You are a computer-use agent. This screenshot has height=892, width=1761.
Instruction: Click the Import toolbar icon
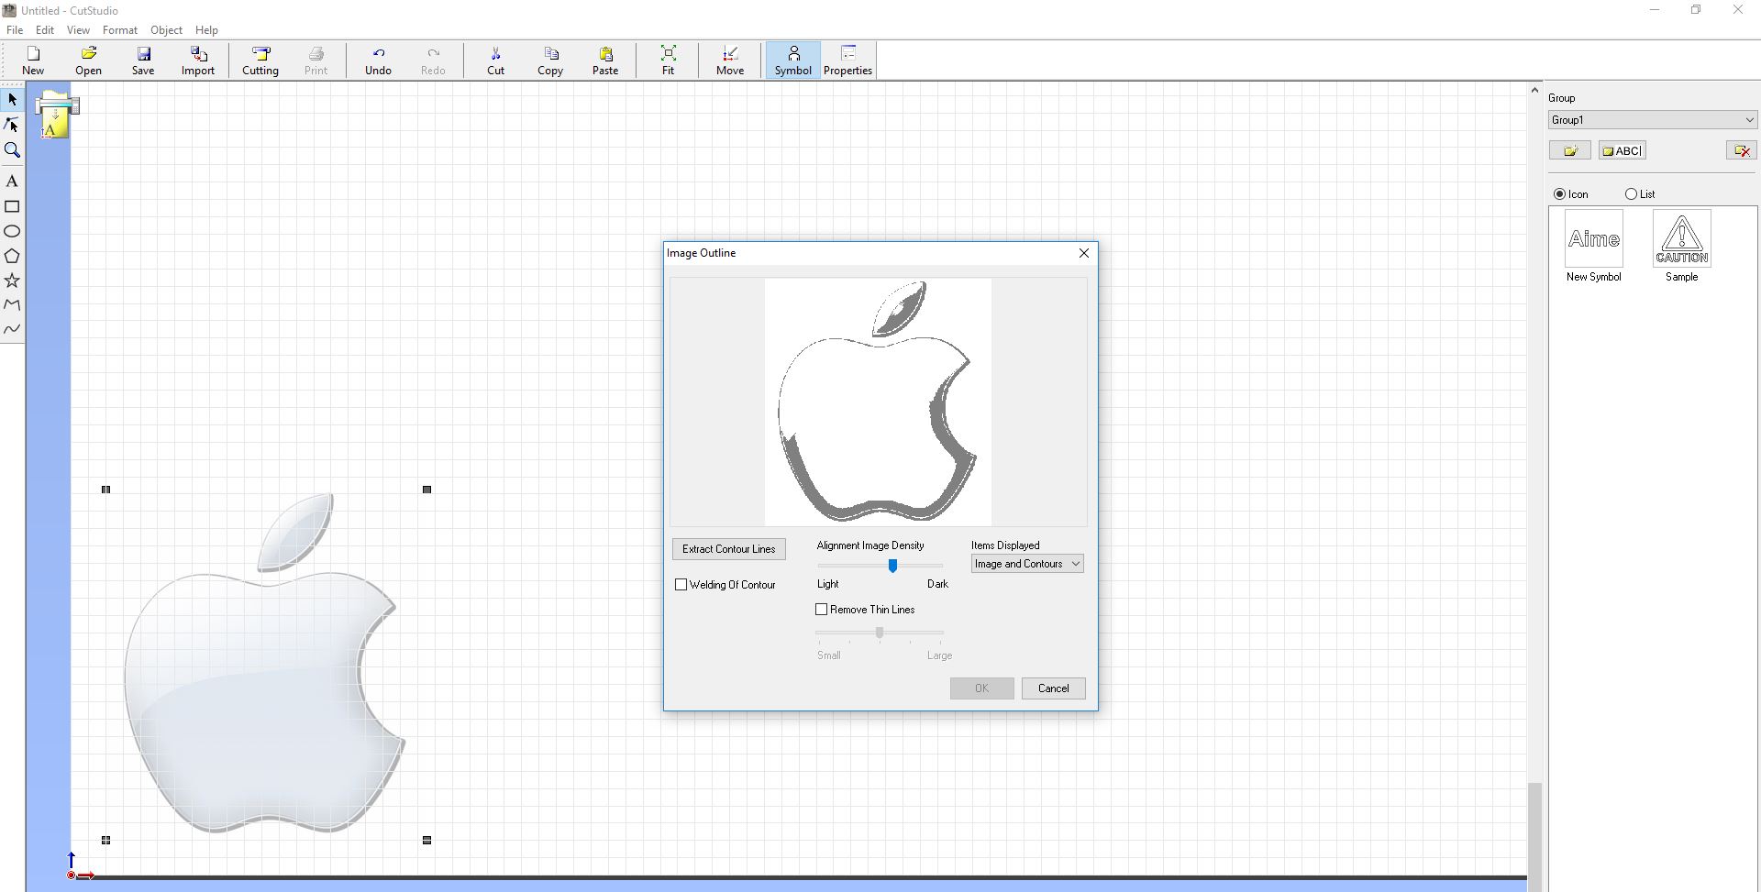coord(198,61)
